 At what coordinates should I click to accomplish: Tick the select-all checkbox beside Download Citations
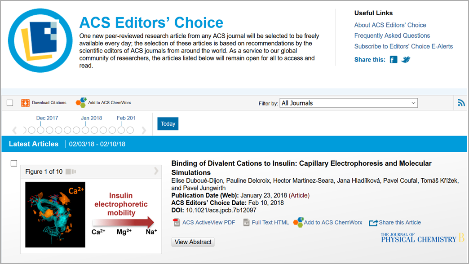[10, 103]
